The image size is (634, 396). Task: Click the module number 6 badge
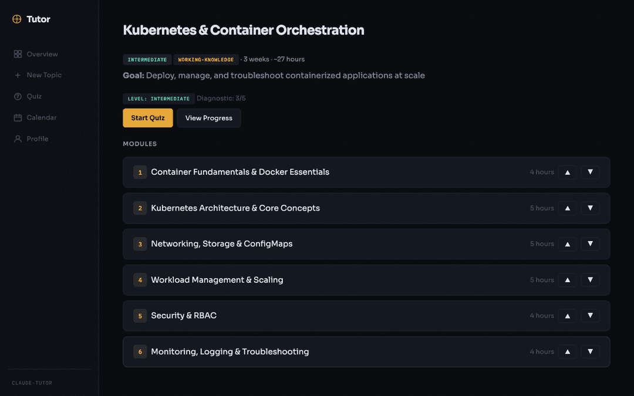point(140,351)
